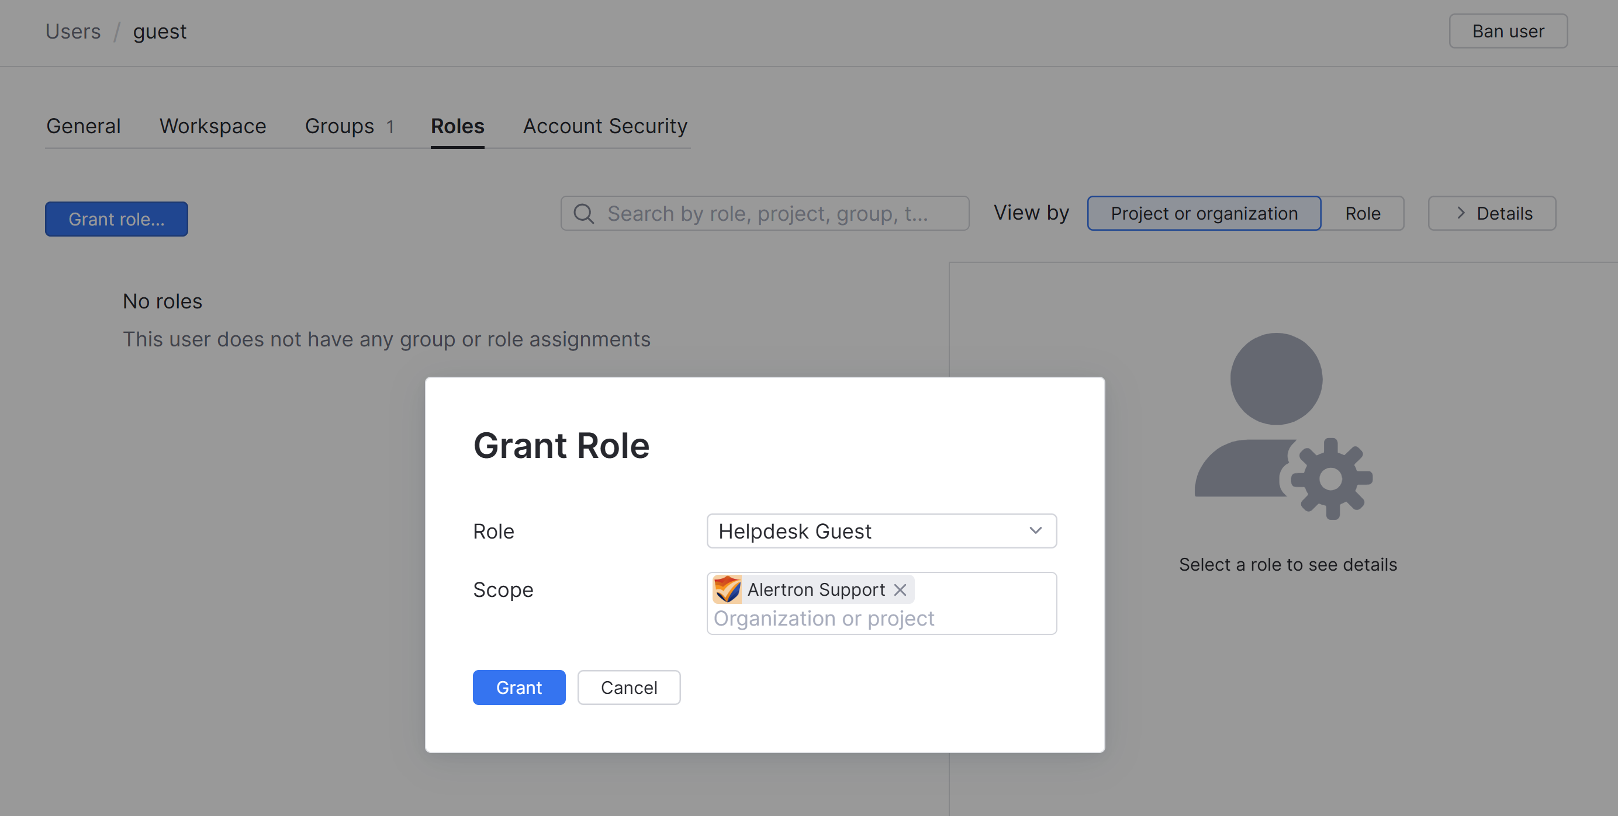Expand the Details panel

pyautogui.click(x=1492, y=213)
